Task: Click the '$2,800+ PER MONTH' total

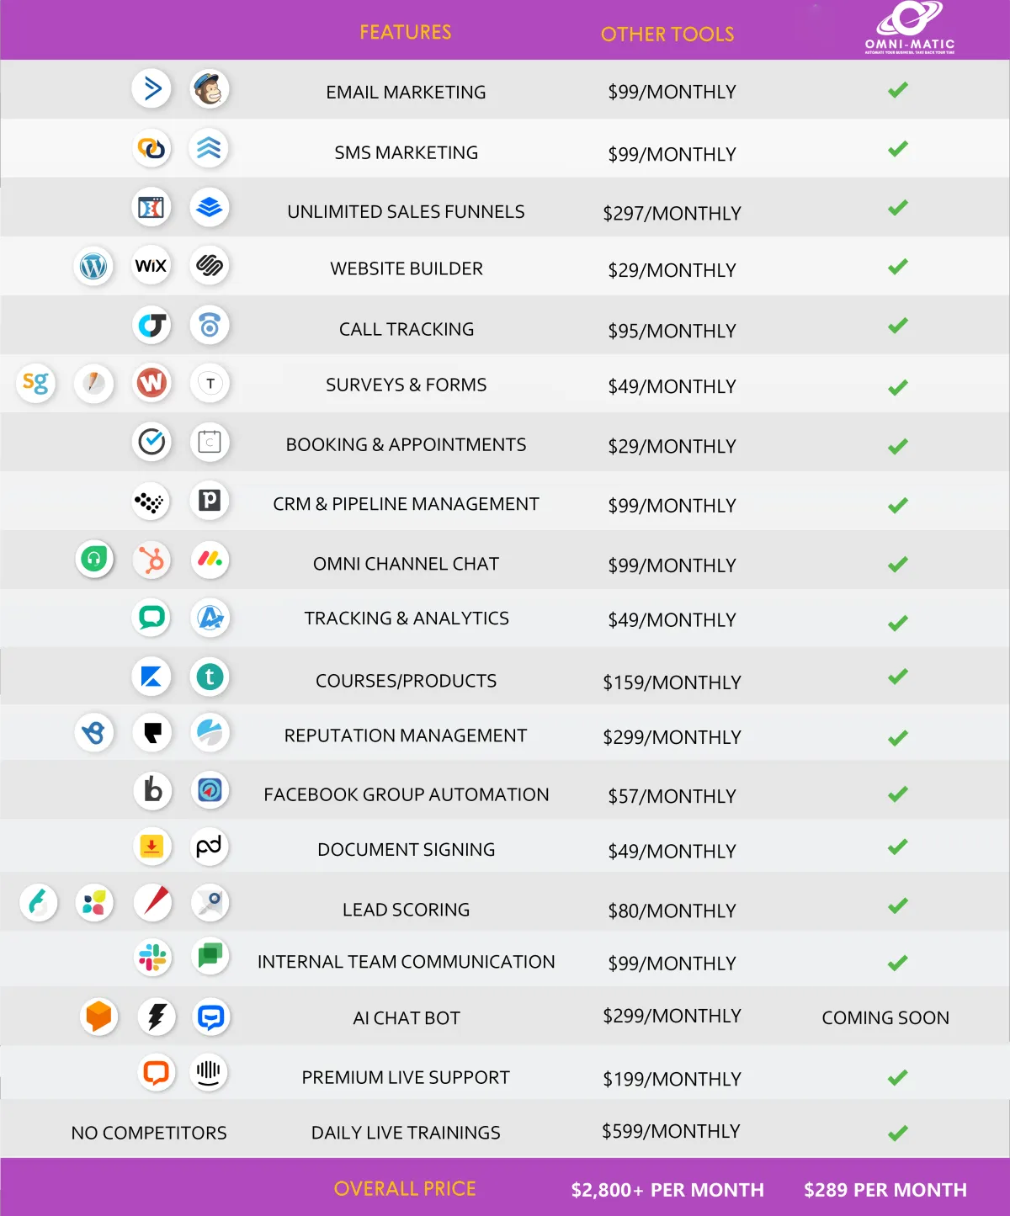Action: (x=667, y=1190)
